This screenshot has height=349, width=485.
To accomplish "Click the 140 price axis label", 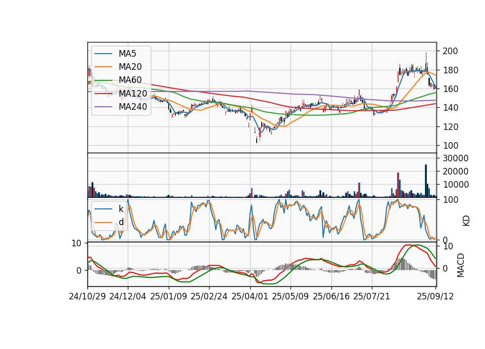I will click(x=450, y=108).
